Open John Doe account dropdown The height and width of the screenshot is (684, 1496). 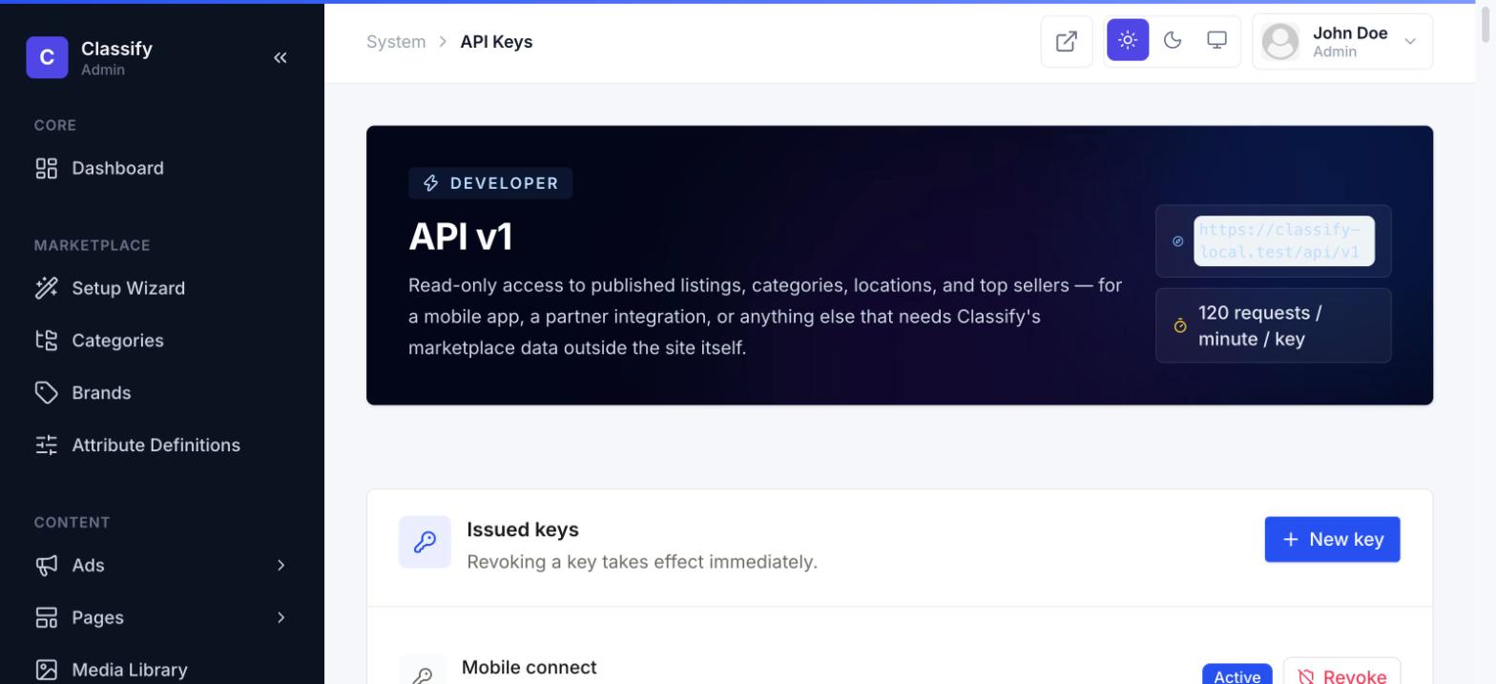pyautogui.click(x=1342, y=41)
